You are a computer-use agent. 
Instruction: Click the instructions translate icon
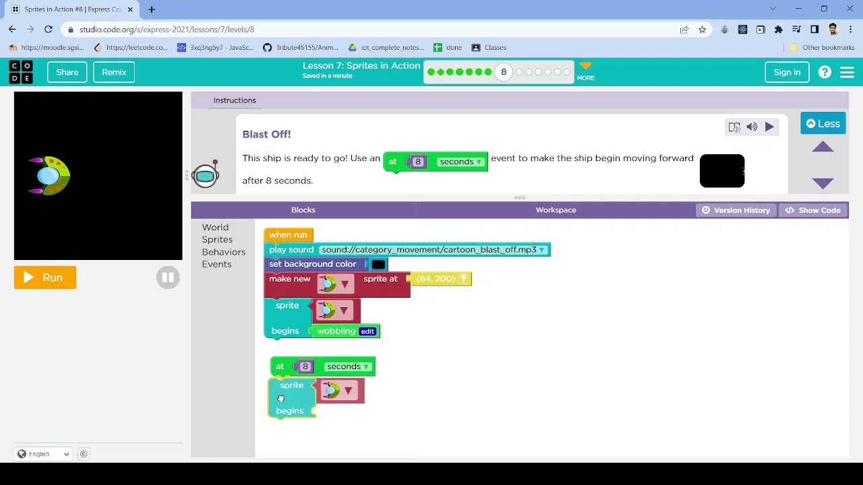[x=734, y=127]
